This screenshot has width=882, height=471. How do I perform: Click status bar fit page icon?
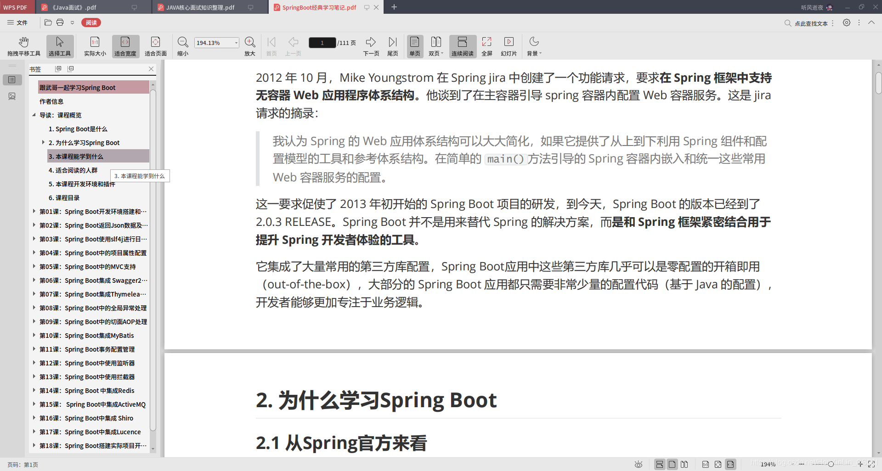[x=718, y=464]
